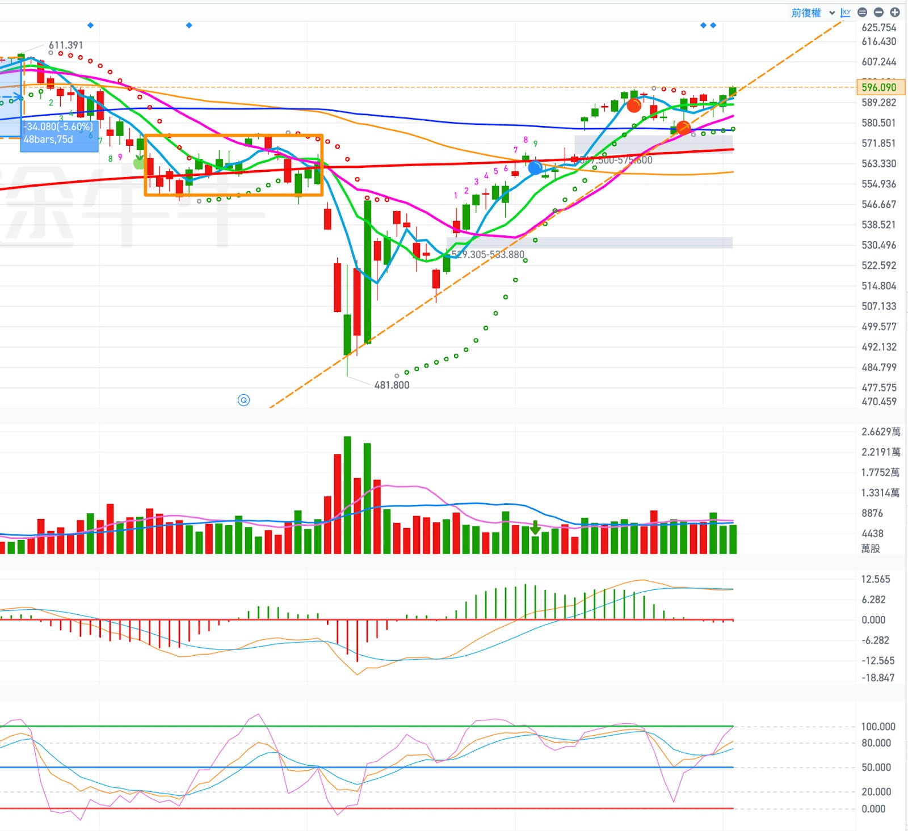Screen dimensions: 908x831
Task: Zoom in the chart with plus icon
Action: click(895, 12)
